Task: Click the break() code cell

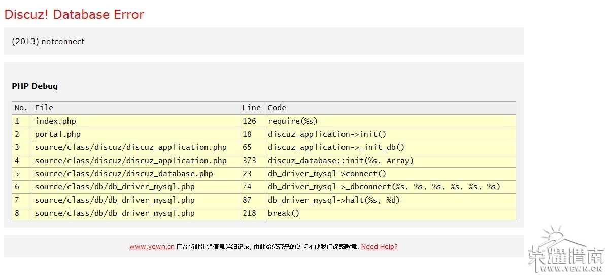Action: [284, 213]
